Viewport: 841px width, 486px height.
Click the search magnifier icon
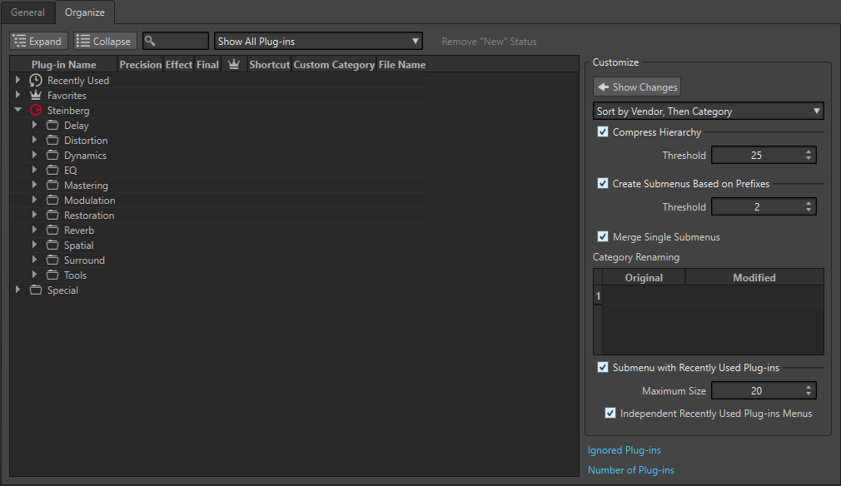click(x=151, y=41)
